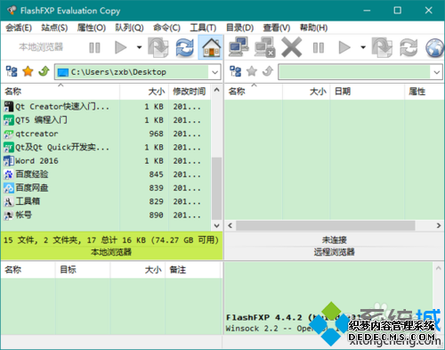Screen dimensions: 445x350
Task: Open remote folder tree icon
Action: click(236, 71)
